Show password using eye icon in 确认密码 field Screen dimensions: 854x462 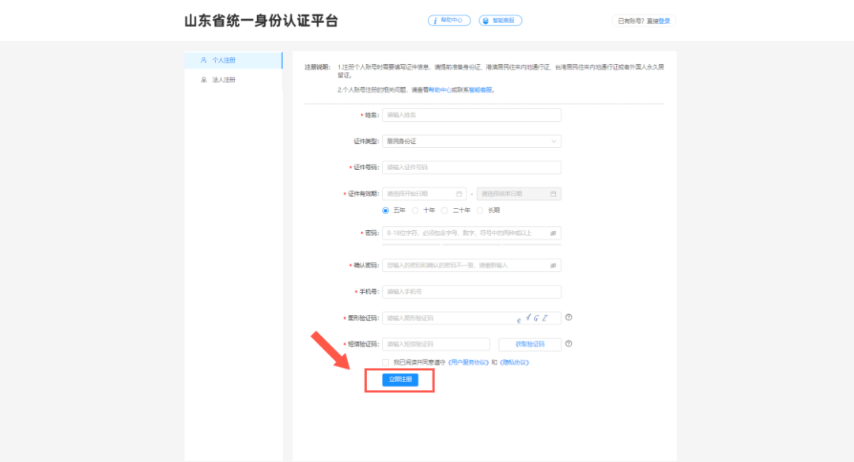coord(554,265)
